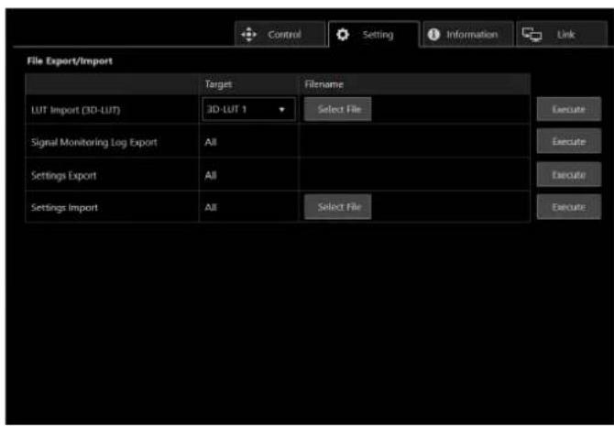Viewport: 614px width, 426px height.
Task: Click the All target for Signal Monitoring Log
Action: [211, 142]
